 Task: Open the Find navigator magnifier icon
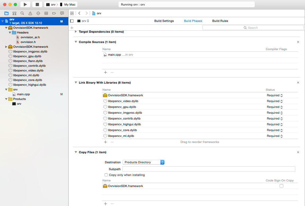(x=22, y=13)
